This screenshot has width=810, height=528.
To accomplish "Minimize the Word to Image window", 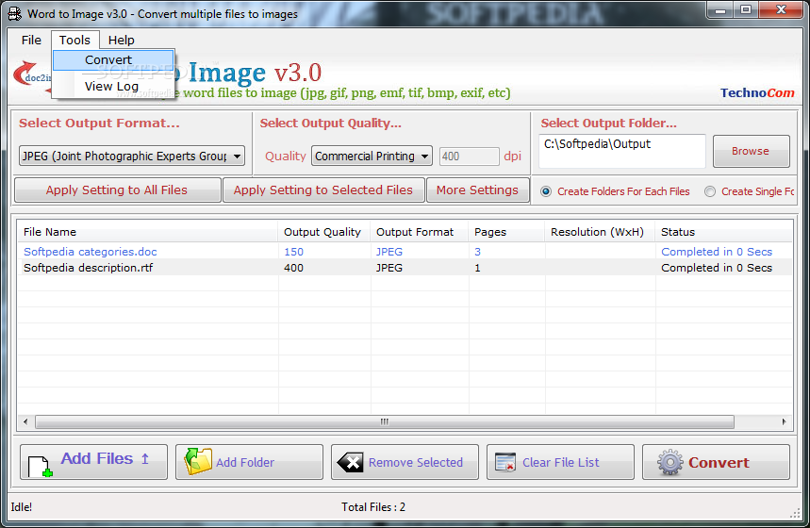I will (720, 10).
